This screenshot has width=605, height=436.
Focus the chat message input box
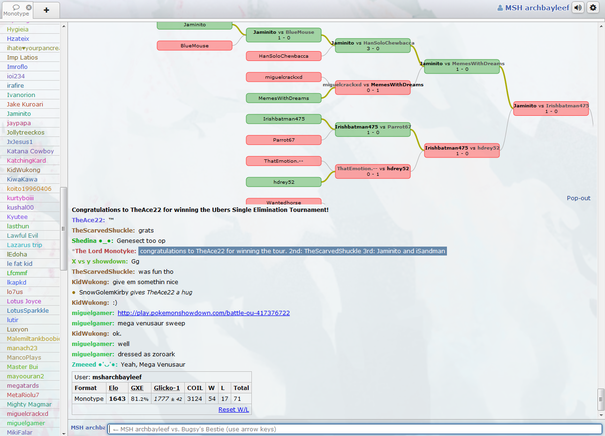[355, 429]
